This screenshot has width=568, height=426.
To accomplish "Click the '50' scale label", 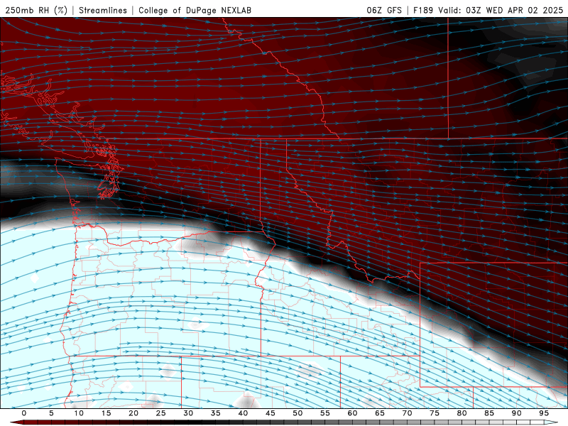I will [x=297, y=413].
